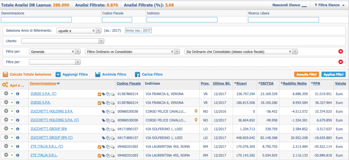Open the ZUEGG S.P.A. (C) company link
Image resolution: width=349 pixels, height=160 pixels.
coord(43,94)
